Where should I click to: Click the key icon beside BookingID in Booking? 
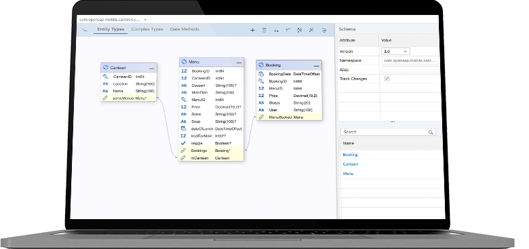click(261, 81)
